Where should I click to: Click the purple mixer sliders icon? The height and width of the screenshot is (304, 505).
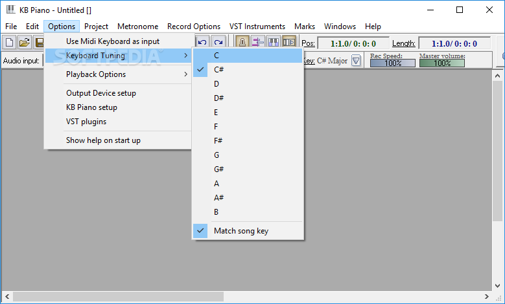[x=257, y=42]
